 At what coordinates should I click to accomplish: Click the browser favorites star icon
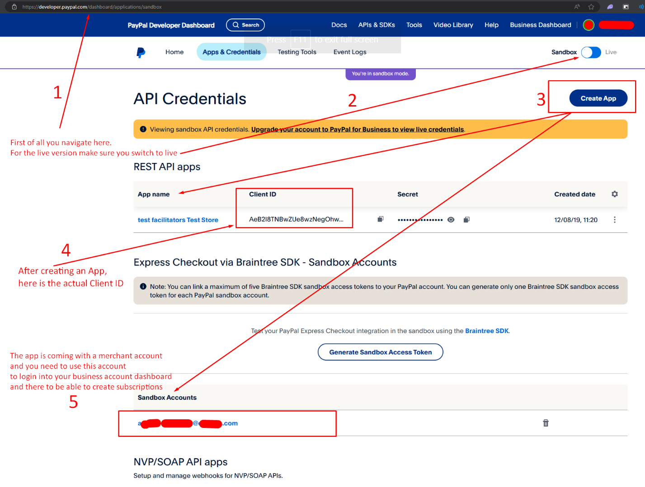591,7
